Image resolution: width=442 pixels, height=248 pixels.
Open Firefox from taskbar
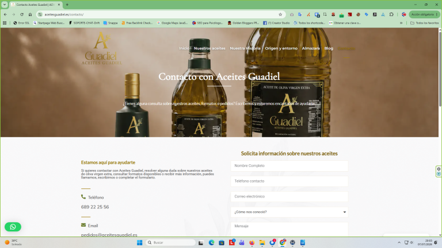252,242
